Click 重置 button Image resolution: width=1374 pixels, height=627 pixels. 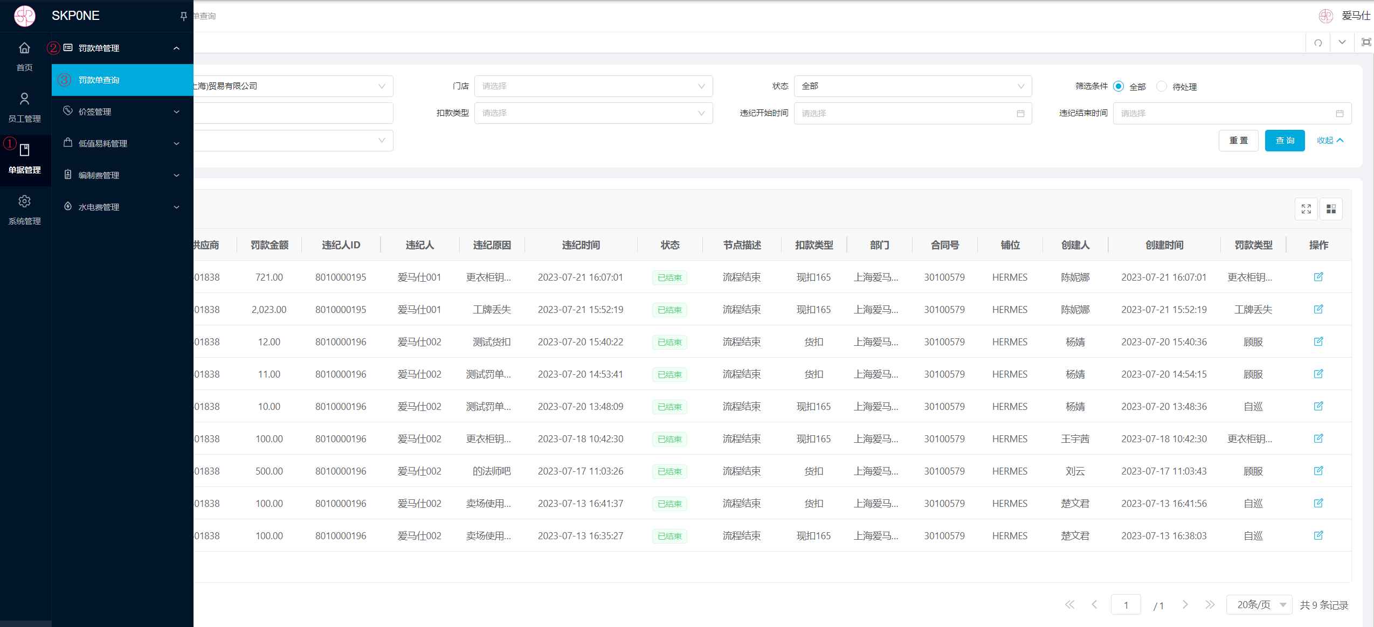click(x=1239, y=141)
